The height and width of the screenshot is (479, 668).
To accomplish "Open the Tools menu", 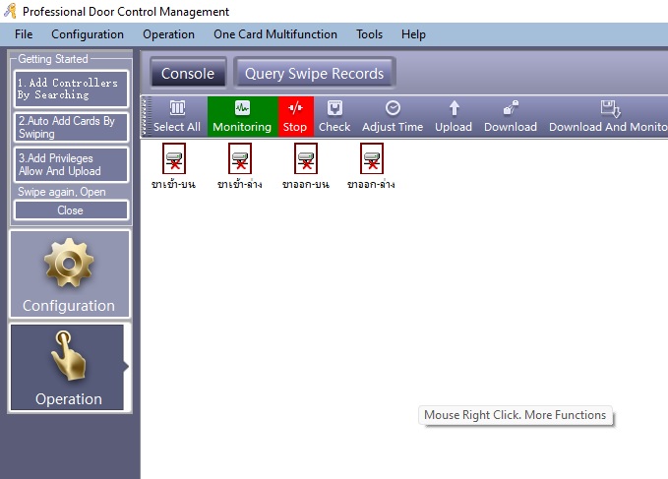I will pyautogui.click(x=369, y=34).
